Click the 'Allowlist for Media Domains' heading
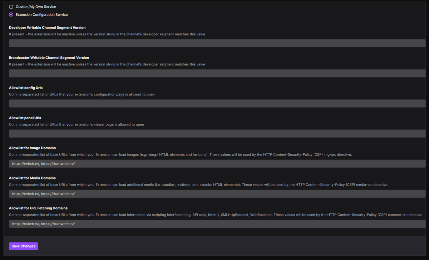This screenshot has height=260, width=429. click(x=32, y=178)
